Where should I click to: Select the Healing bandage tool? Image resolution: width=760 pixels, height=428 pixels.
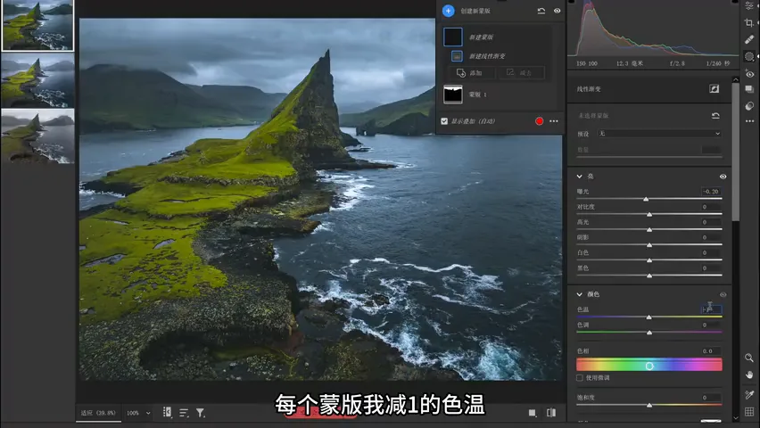[749, 40]
